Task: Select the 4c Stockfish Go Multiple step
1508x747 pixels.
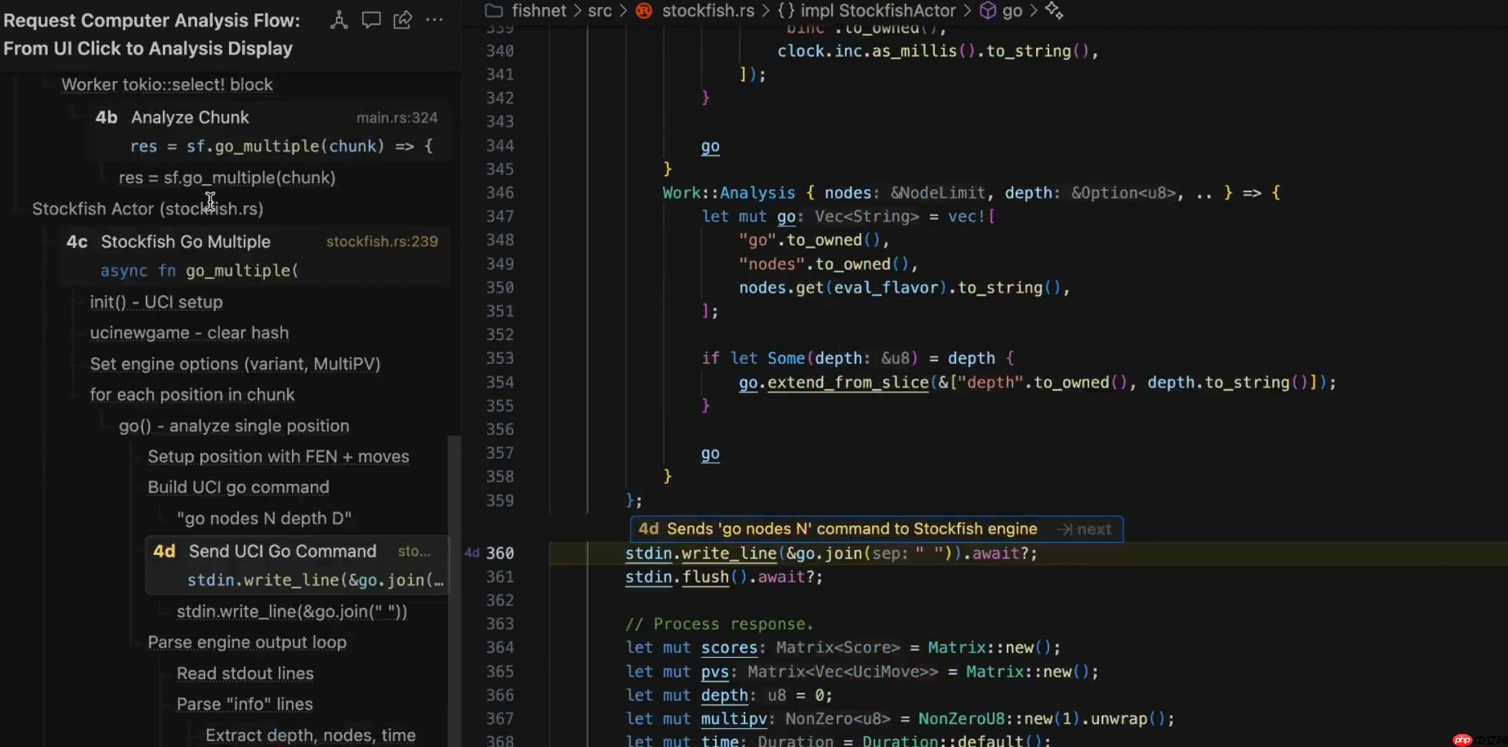Action: pos(185,242)
